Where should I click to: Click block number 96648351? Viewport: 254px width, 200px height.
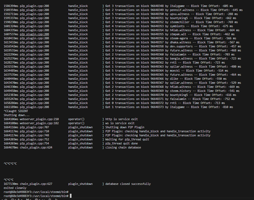pyautogui.click(x=157, y=18)
